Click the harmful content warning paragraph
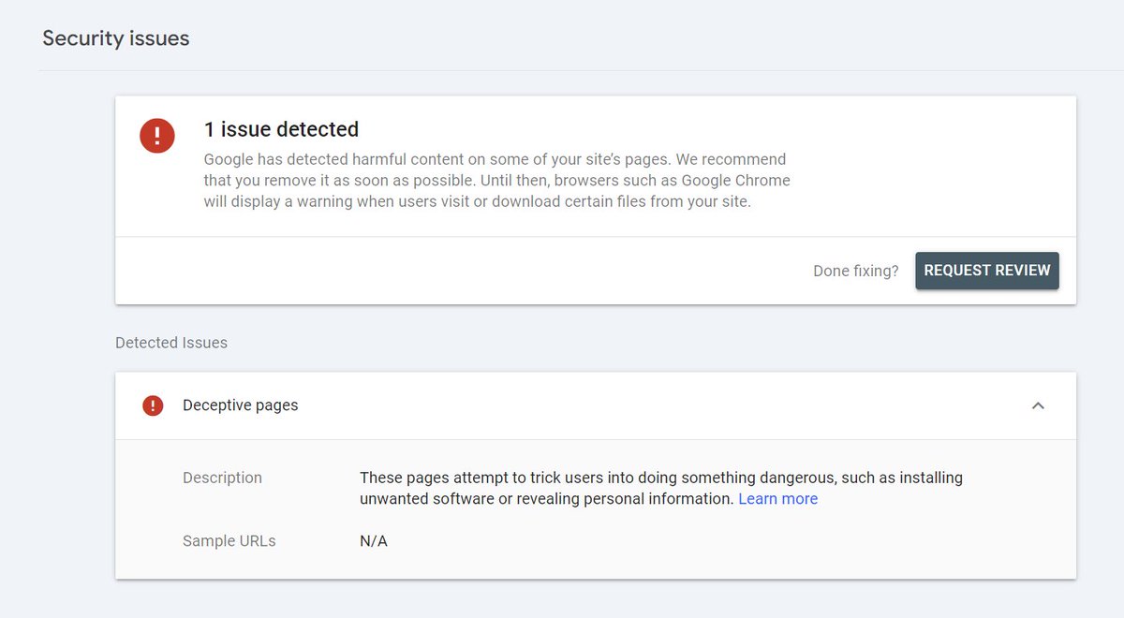Image resolution: width=1124 pixels, height=618 pixels. [x=497, y=180]
